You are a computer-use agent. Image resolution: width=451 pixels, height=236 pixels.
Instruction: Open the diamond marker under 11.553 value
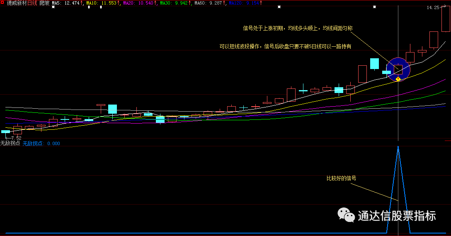tap(101, 7)
